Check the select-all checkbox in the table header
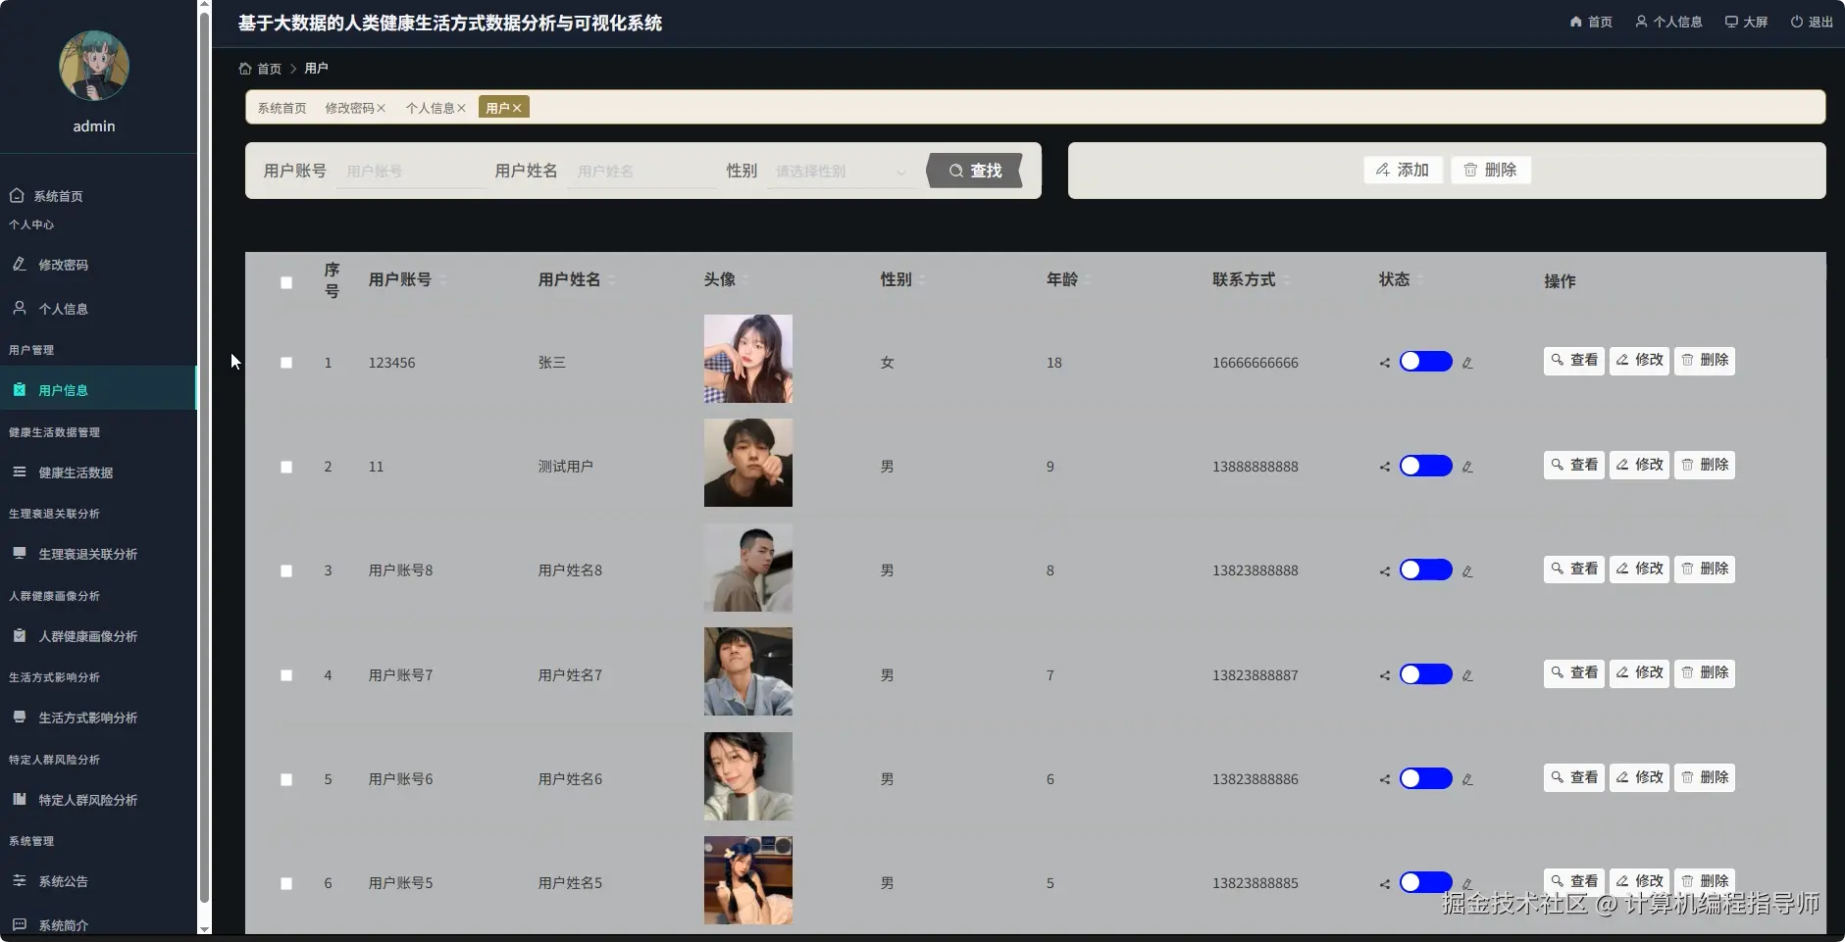The height and width of the screenshot is (942, 1845). [x=285, y=282]
